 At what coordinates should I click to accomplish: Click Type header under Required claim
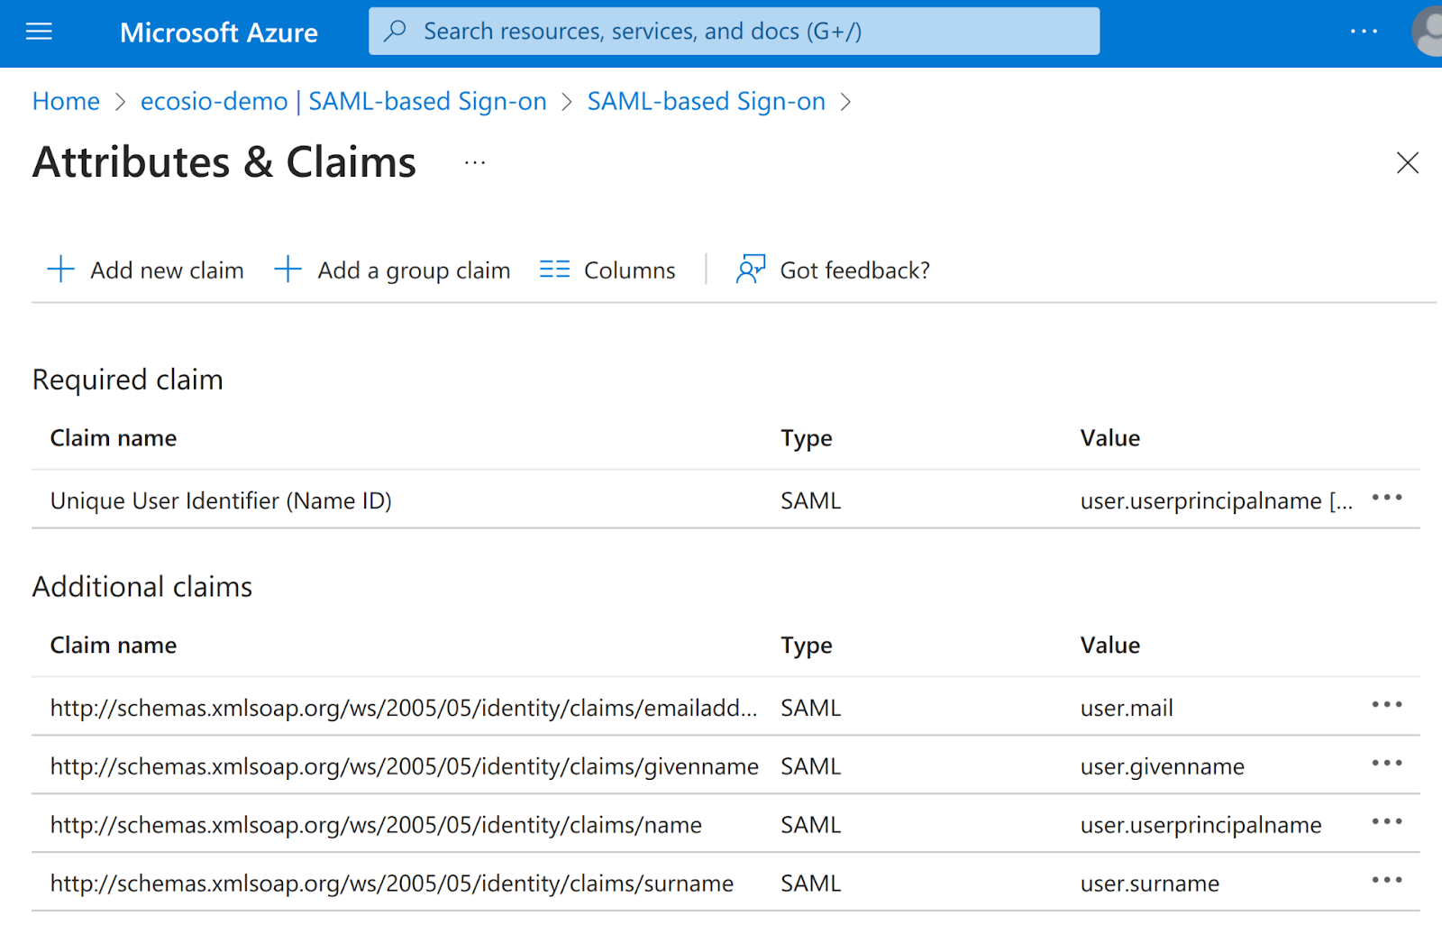click(807, 439)
